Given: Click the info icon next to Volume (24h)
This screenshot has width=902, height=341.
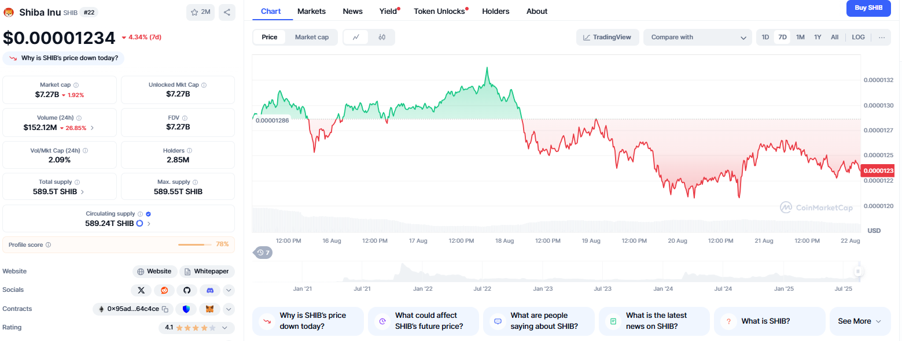Looking at the screenshot, I should coord(79,118).
